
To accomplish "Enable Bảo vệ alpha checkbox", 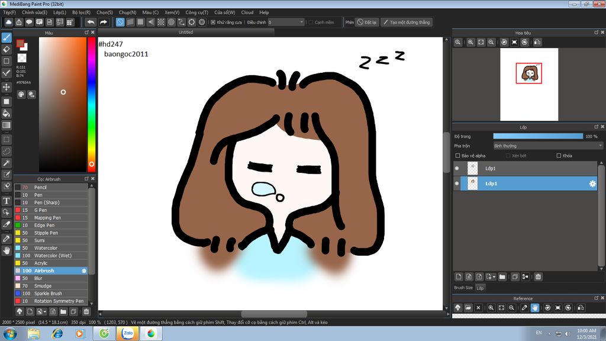I will point(457,156).
